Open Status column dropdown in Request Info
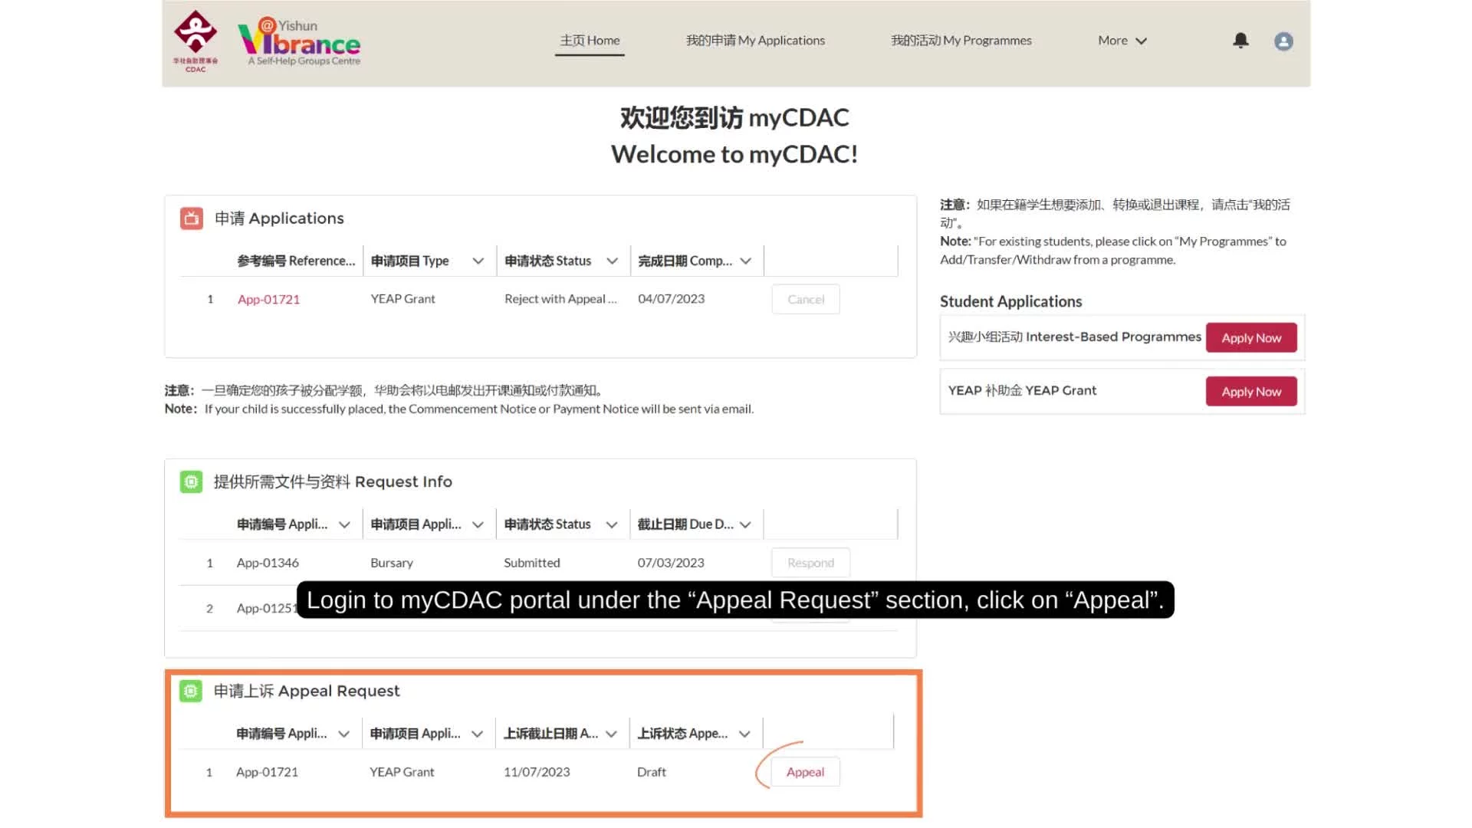The image size is (1472, 828). pyautogui.click(x=612, y=524)
